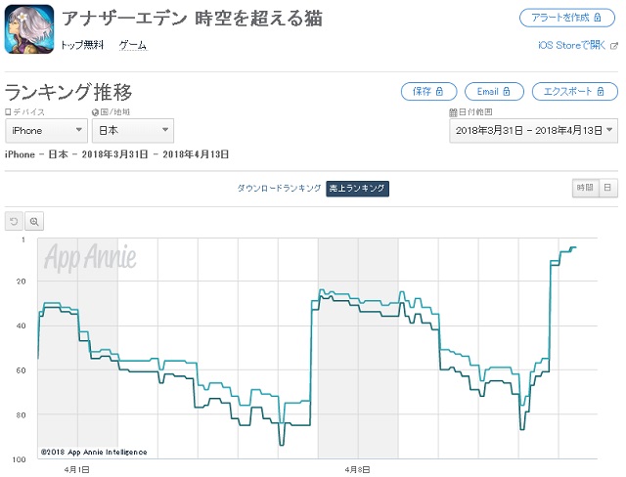
Task: Open the ゲーム category link
Action: point(133,45)
